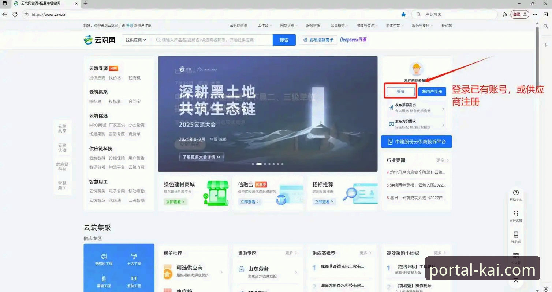Open 云筑网首页 in top navigation
The height and width of the screenshot is (292, 552).
click(x=238, y=26)
